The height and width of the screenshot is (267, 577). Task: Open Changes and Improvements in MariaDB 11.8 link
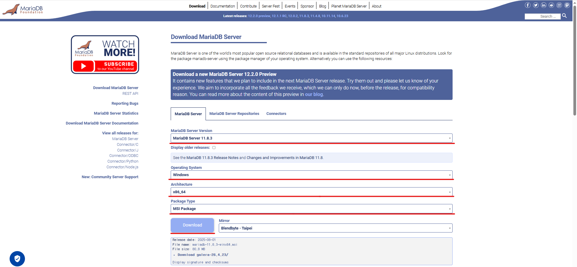point(285,158)
